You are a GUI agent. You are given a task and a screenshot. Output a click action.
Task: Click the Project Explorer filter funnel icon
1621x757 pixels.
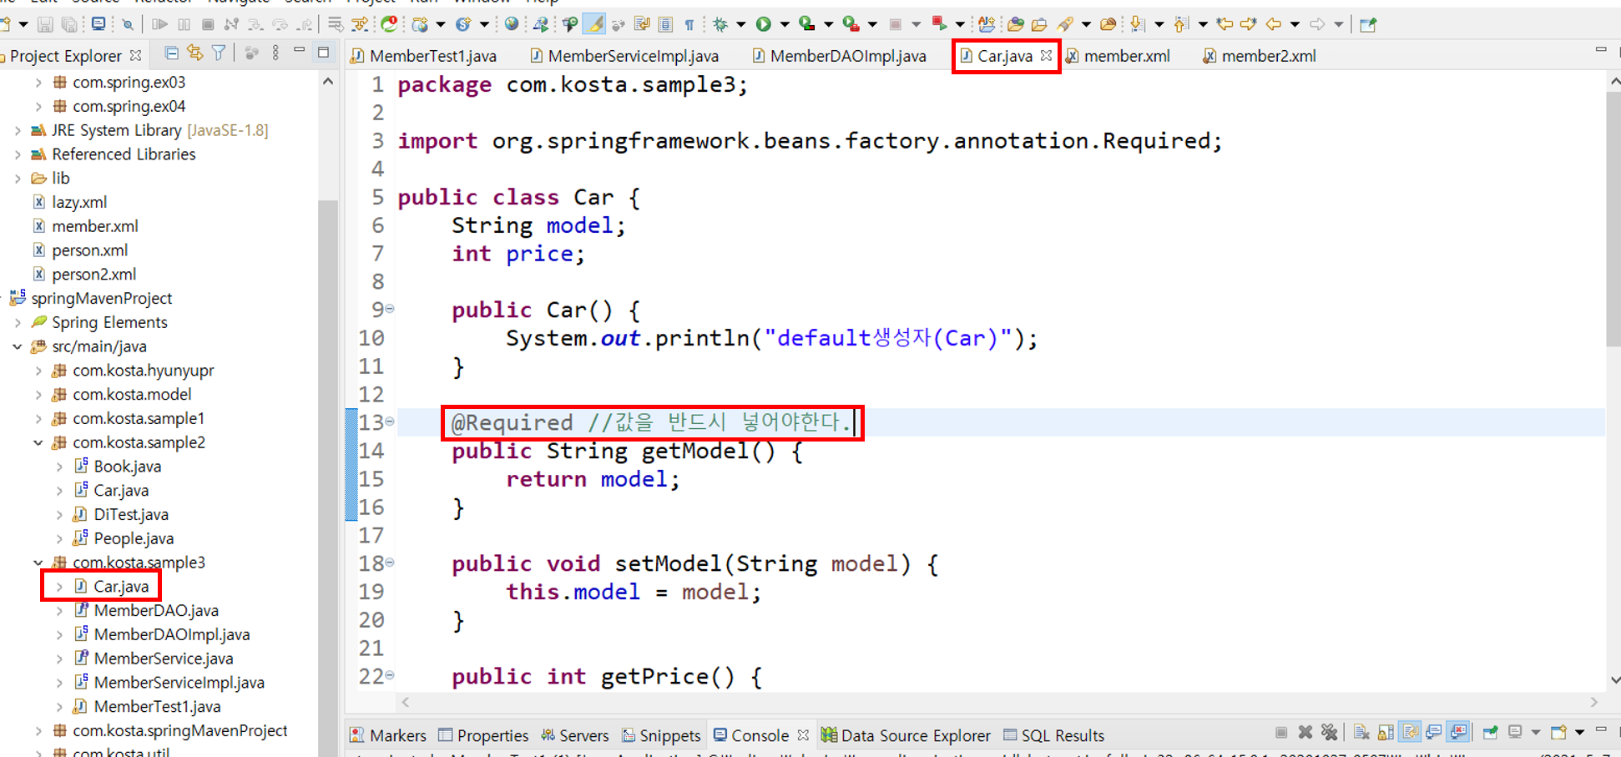(x=219, y=53)
